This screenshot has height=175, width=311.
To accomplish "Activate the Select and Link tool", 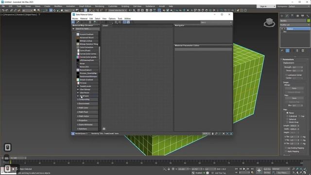I will pos(11,10).
